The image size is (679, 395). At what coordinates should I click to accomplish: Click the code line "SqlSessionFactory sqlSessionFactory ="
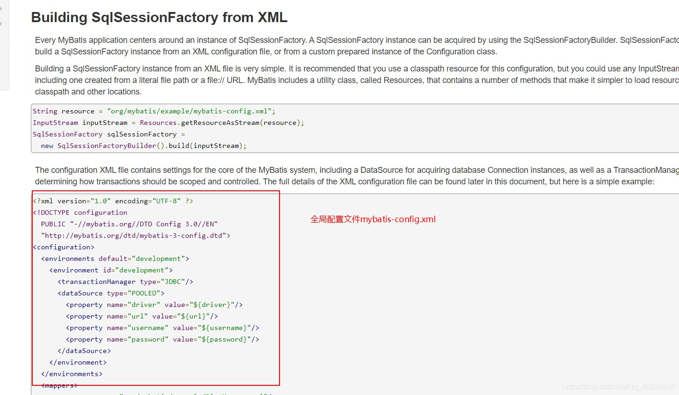(x=109, y=134)
